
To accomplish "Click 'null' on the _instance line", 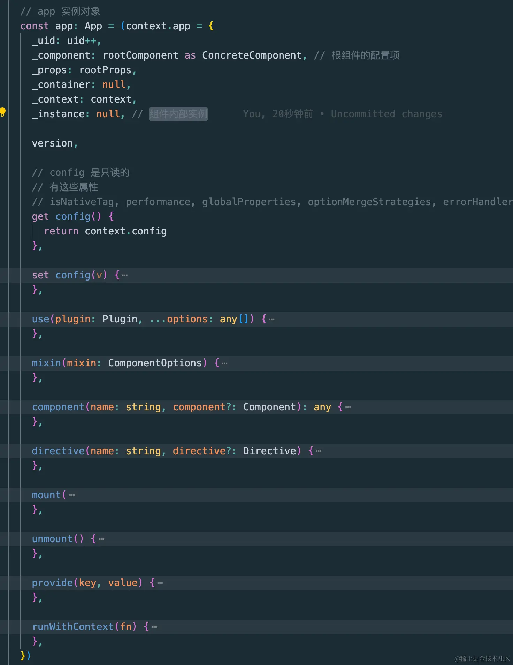I will click(x=108, y=114).
